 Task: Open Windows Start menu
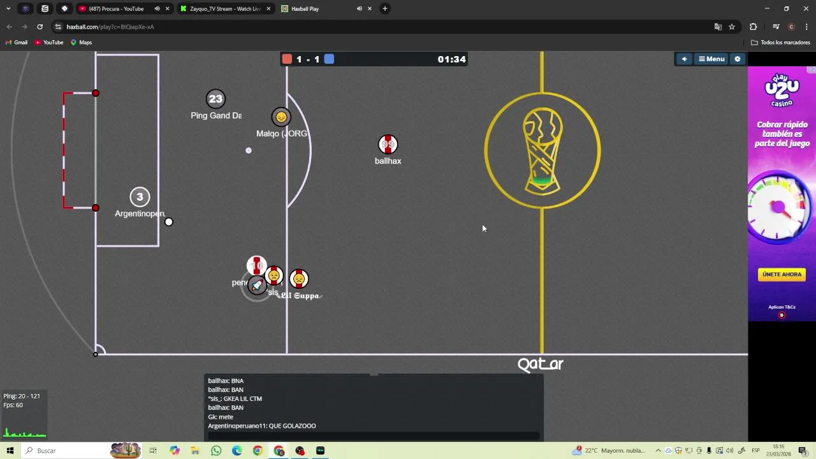(10, 451)
